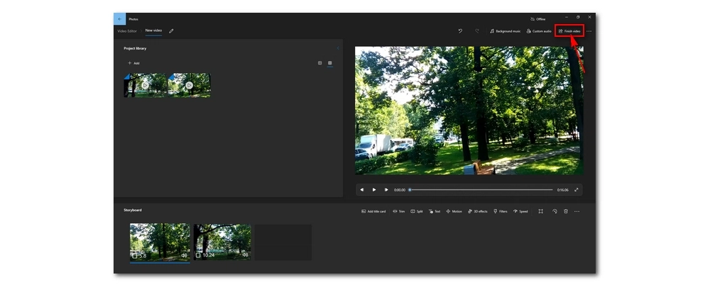Open the Custom audio option
The height and width of the screenshot is (287, 710).
pyautogui.click(x=539, y=31)
